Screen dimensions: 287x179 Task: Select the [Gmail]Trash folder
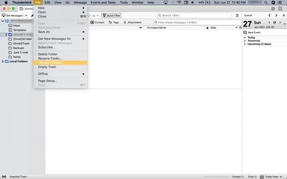(19, 44)
